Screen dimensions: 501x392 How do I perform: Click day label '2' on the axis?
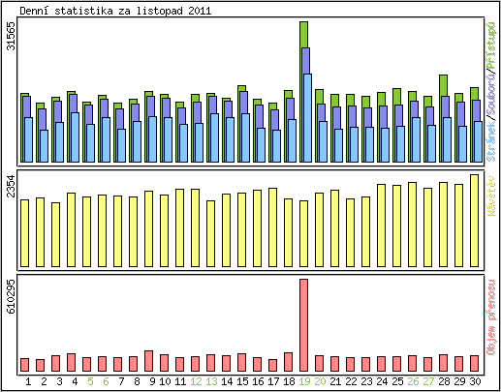44,381
